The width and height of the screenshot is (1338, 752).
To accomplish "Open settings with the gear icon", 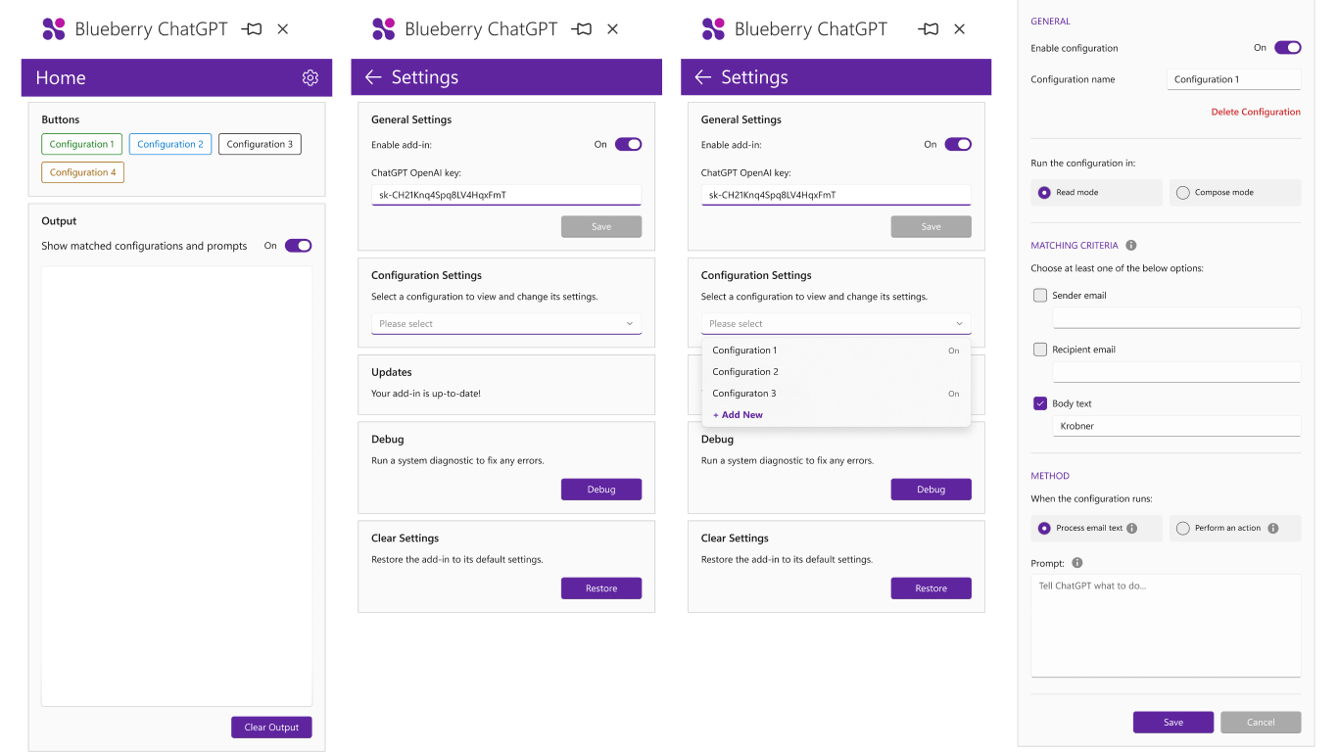I will [311, 77].
